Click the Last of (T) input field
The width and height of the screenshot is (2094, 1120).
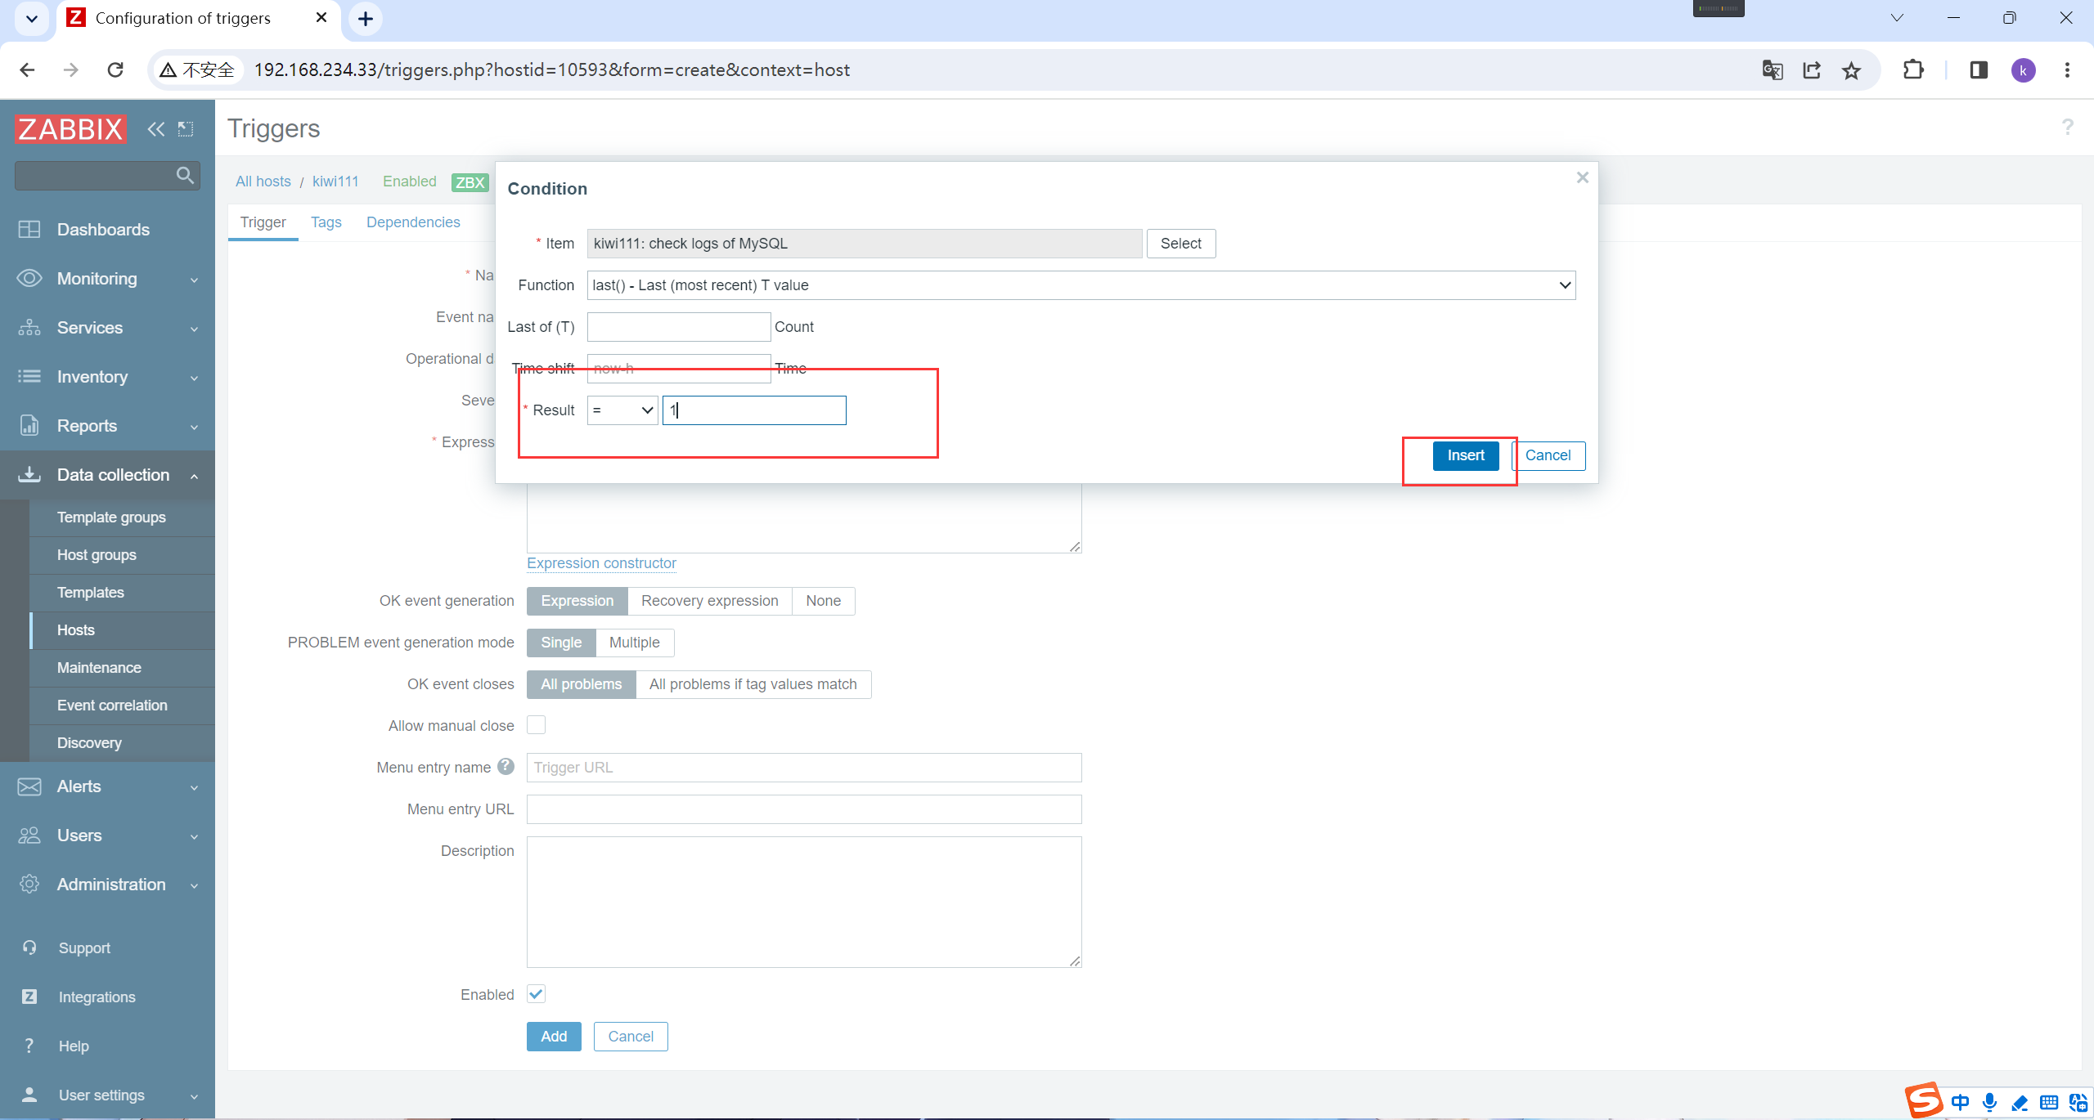tap(678, 327)
